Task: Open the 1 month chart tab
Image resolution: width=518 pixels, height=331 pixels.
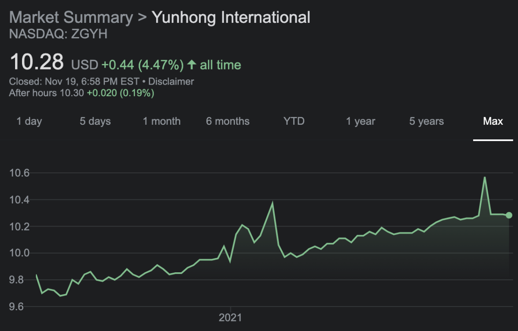Action: [161, 121]
